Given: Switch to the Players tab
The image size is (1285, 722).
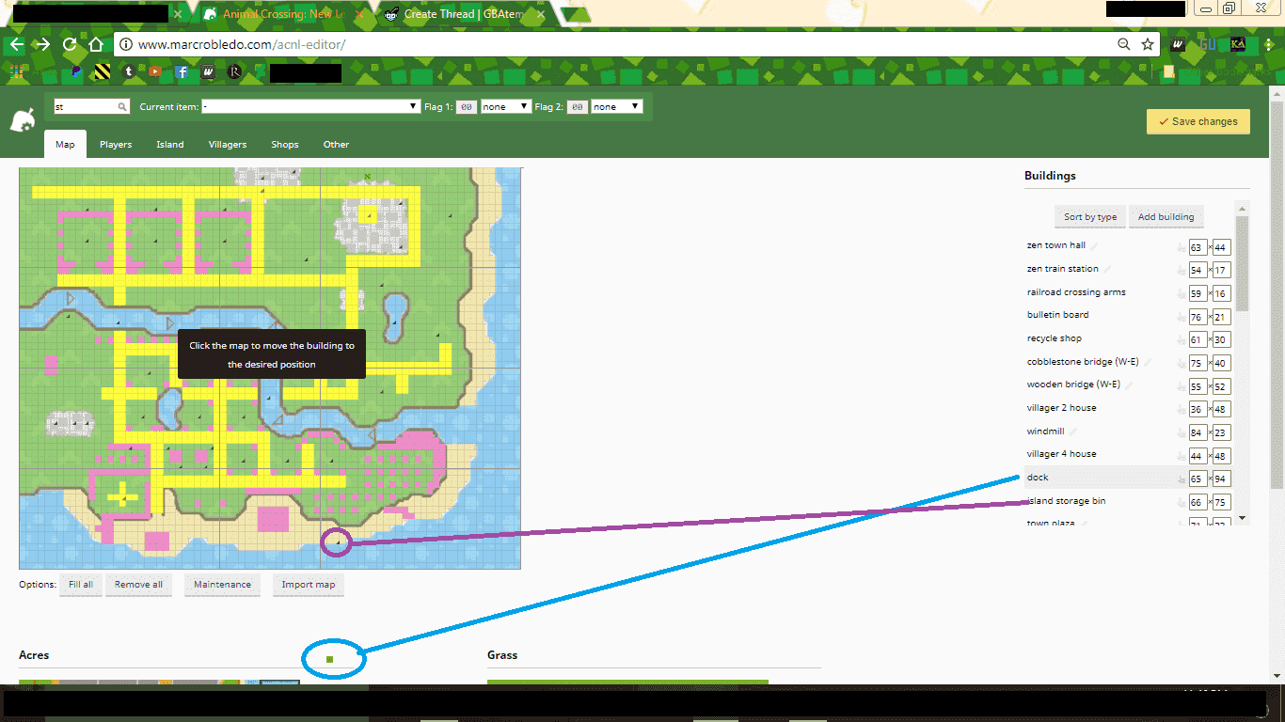Looking at the screenshot, I should click(116, 145).
